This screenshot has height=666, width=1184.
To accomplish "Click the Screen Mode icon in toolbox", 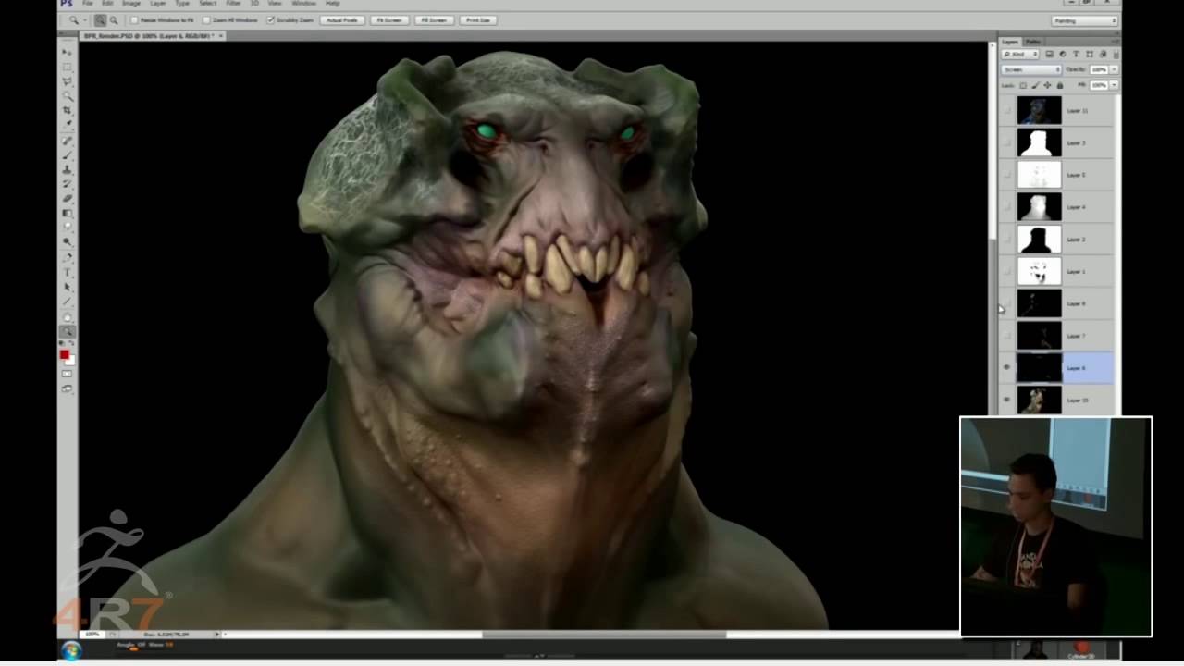I will coord(68,388).
